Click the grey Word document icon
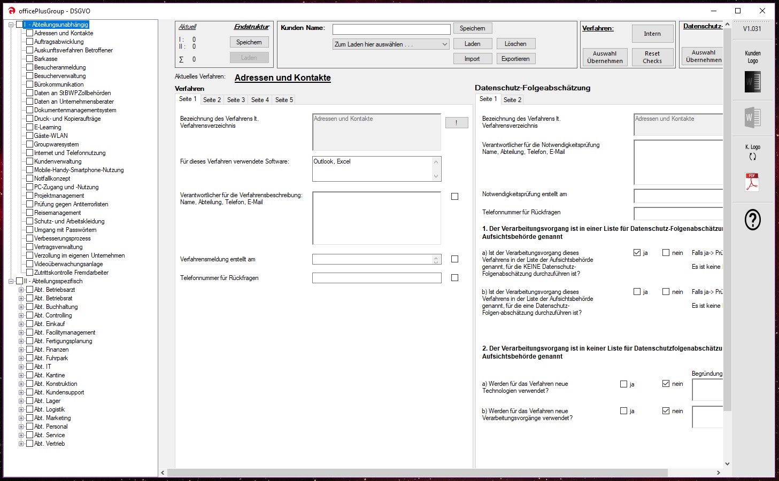This screenshot has height=481, width=779. click(x=753, y=117)
